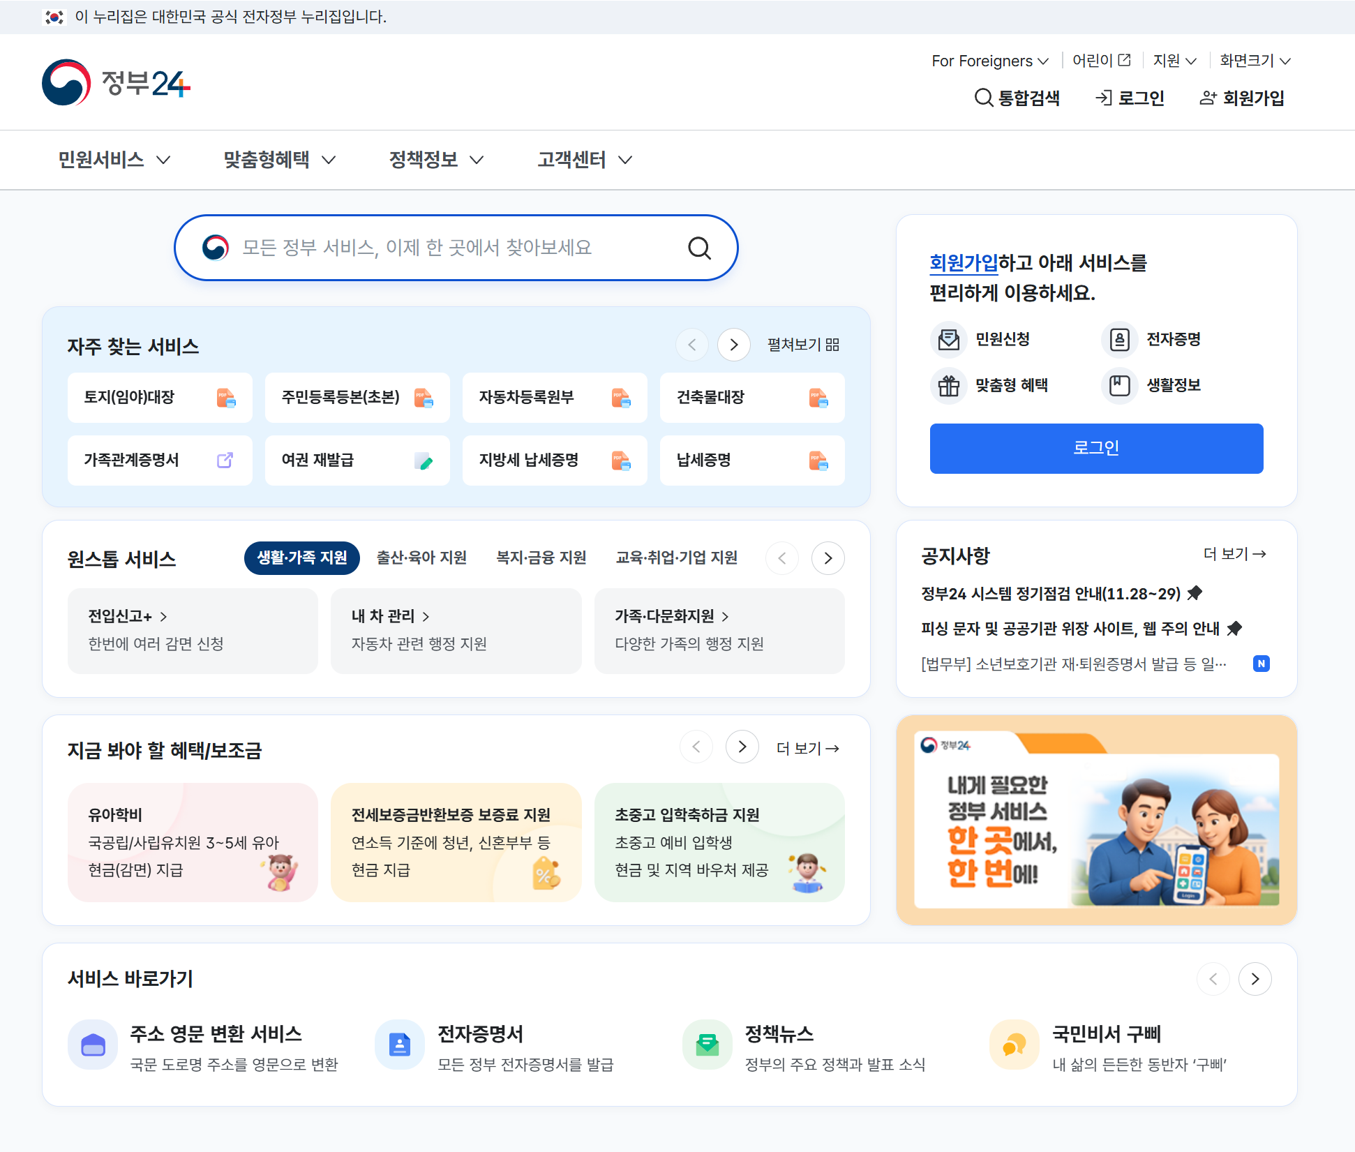Image resolution: width=1355 pixels, height=1152 pixels.
Task: Open 더 보기 link in 공지사항
Action: pyautogui.click(x=1234, y=554)
